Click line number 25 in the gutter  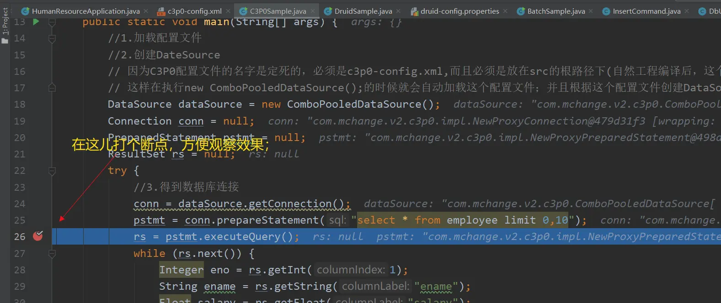20,220
